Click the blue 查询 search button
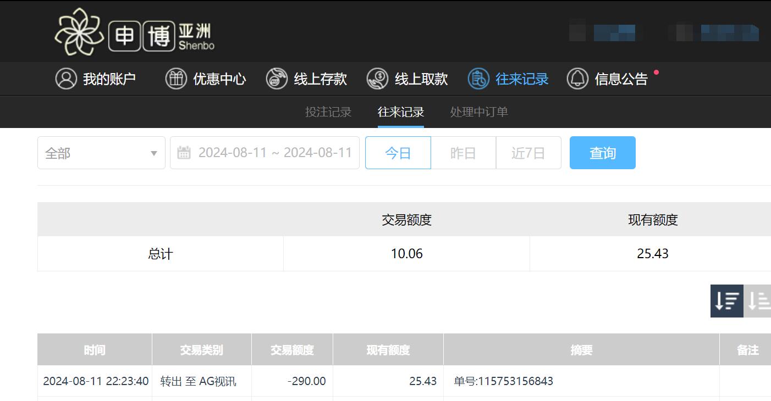This screenshot has height=401, width=771. click(602, 153)
